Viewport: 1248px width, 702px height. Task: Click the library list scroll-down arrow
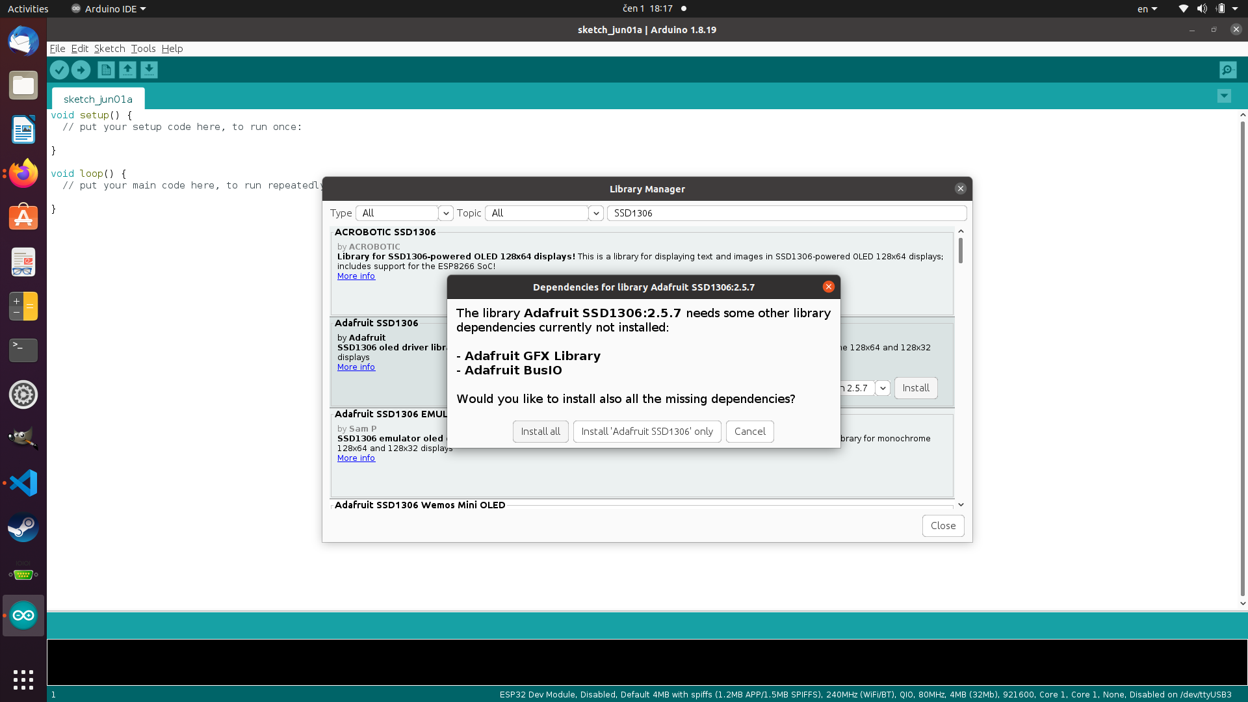(961, 505)
